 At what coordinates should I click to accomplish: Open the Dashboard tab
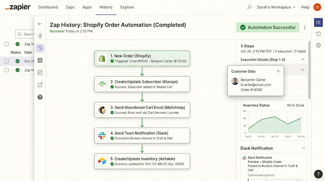tap(48, 7)
